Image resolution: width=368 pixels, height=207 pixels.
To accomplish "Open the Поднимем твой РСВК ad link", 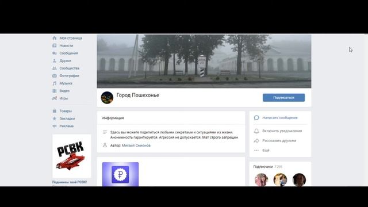I will [70, 182].
